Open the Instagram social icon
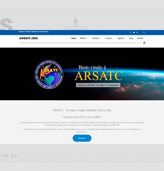The height and width of the screenshot is (171, 164). coord(137,32)
